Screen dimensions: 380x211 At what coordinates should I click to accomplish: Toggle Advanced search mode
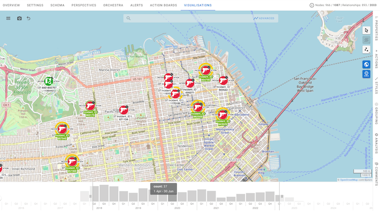264,18
